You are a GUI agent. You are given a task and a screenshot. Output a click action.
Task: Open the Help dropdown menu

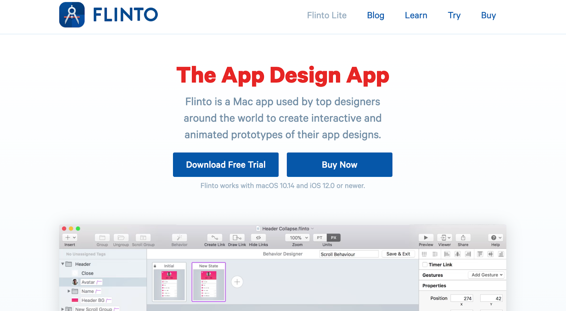(x=496, y=237)
